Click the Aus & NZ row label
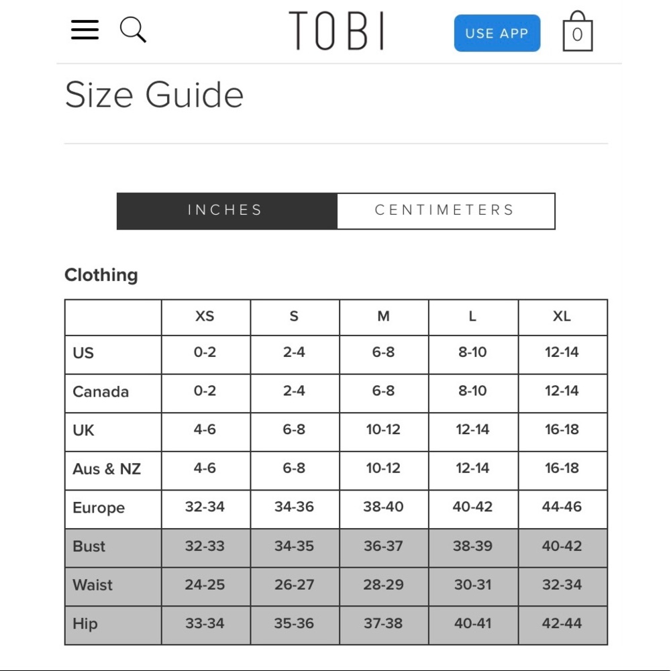671x671 pixels. [107, 469]
